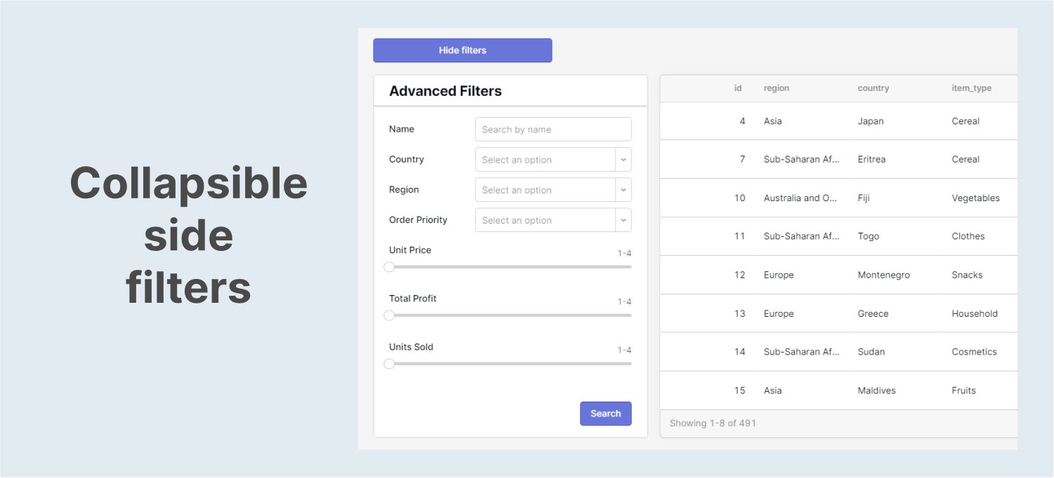Click inside the Search by name field

pos(553,129)
